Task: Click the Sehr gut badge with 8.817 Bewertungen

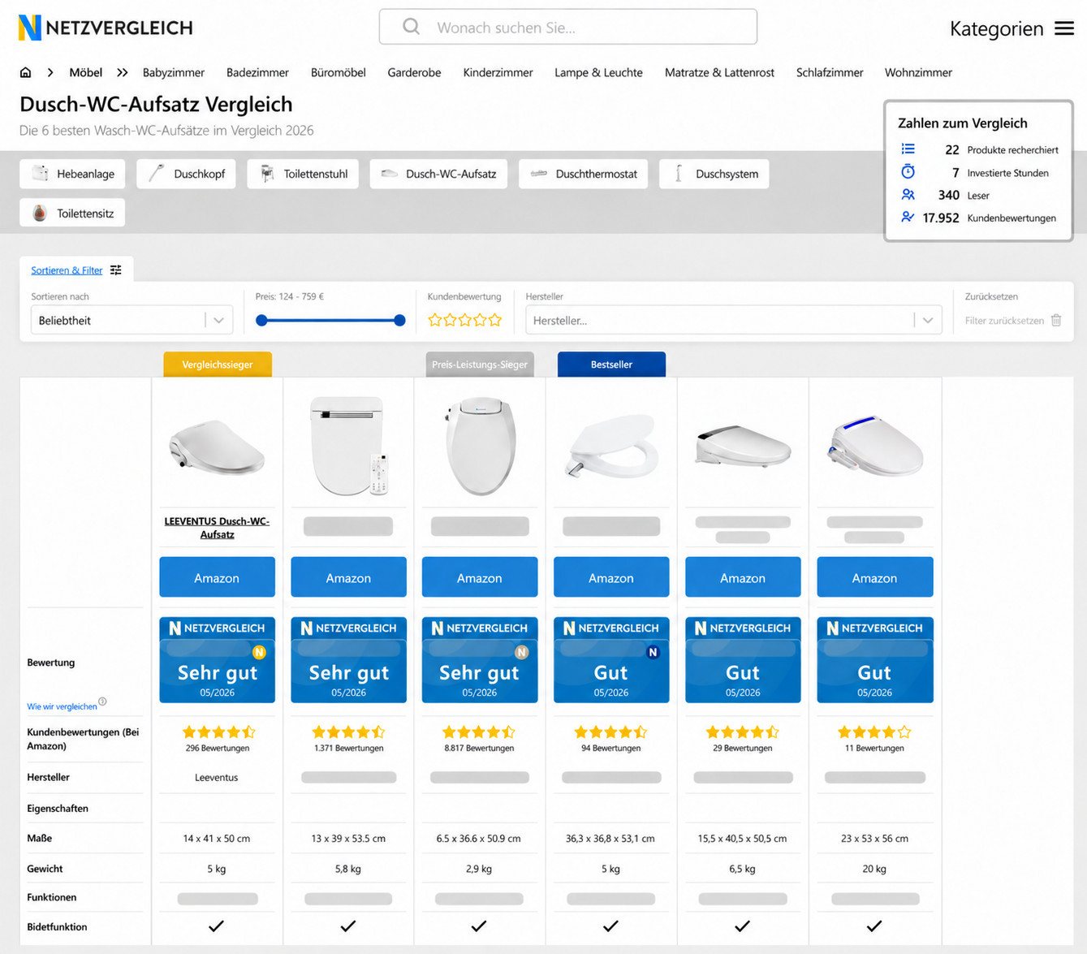Action: (x=480, y=660)
